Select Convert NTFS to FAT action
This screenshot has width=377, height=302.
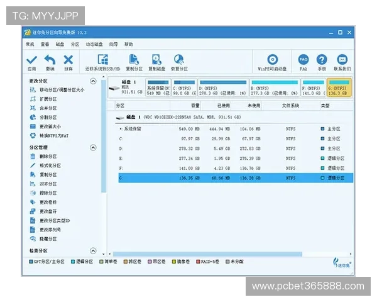point(49,136)
